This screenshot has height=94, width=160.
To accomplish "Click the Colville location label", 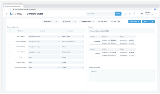I will pos(97,41).
